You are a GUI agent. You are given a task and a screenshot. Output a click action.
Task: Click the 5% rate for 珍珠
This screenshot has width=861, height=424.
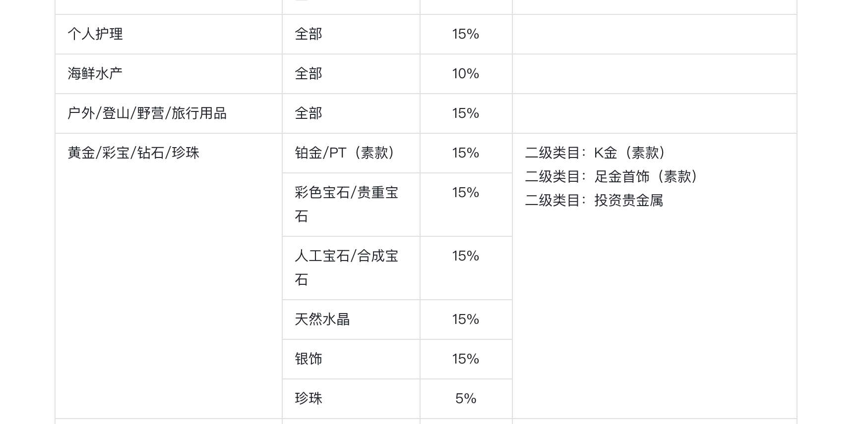click(466, 399)
